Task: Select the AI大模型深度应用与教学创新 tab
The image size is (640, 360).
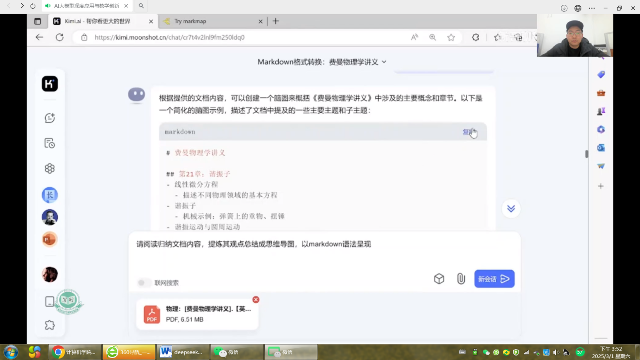Action: [x=86, y=6]
